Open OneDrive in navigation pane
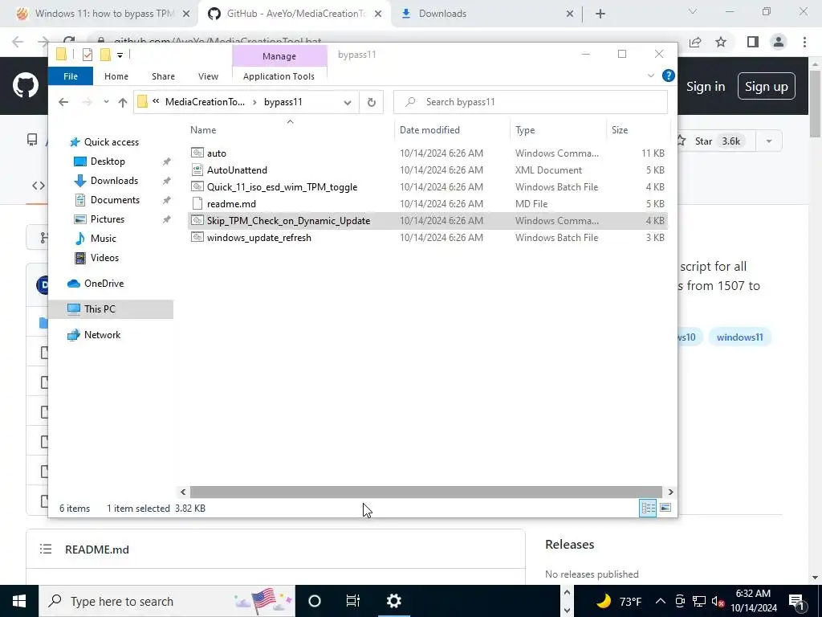 [x=104, y=284]
